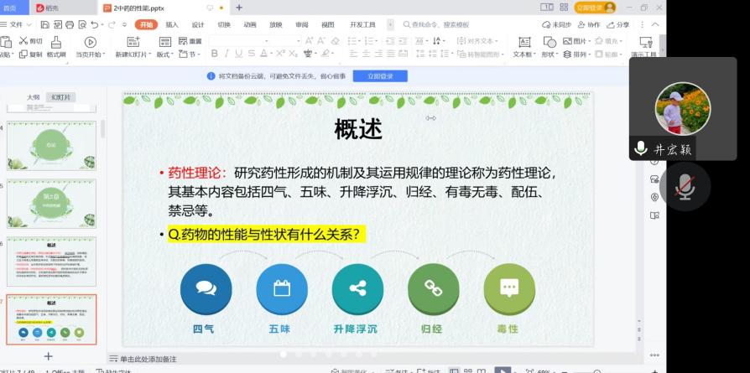Click the Share (分享) icon
The image size is (750, 373).
click(611, 24)
